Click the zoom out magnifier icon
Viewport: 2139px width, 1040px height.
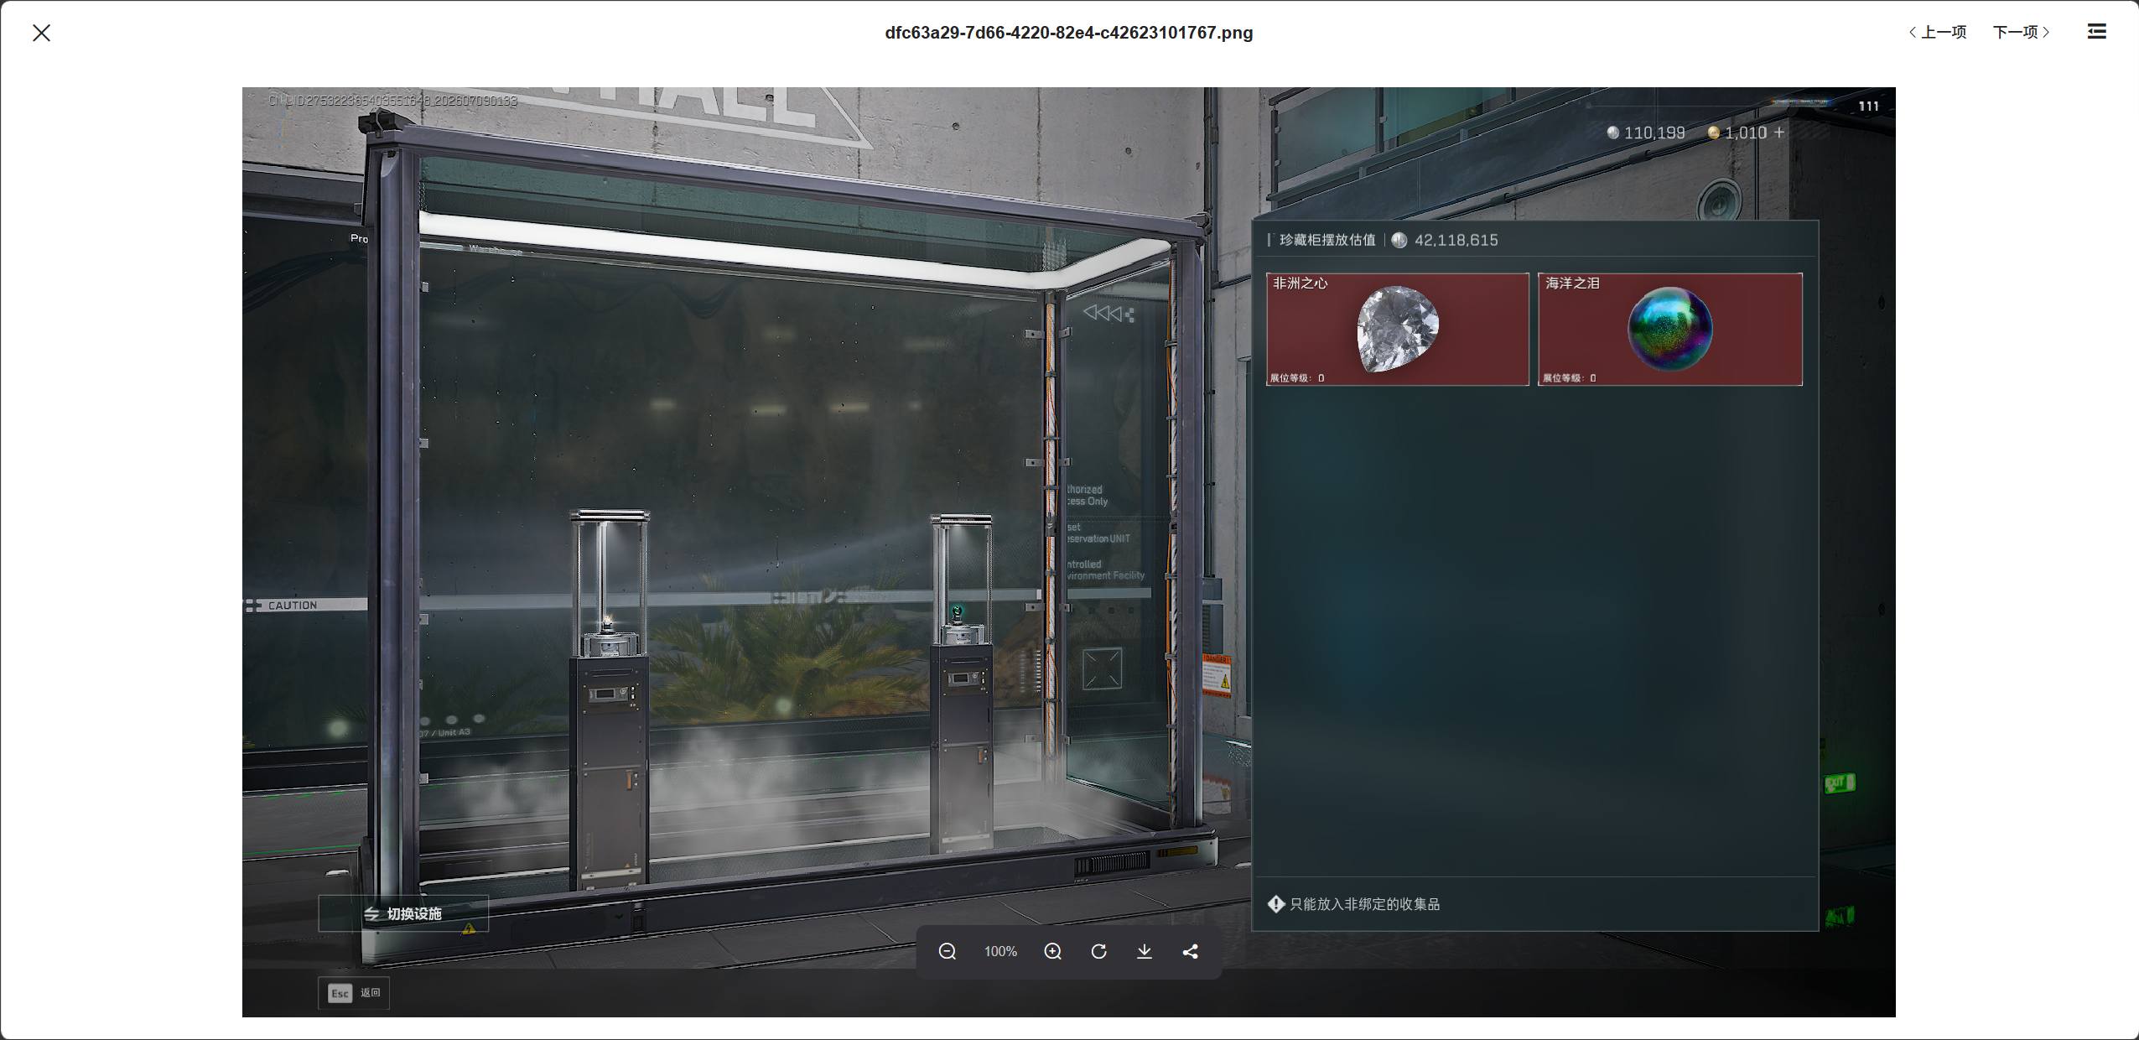947,951
